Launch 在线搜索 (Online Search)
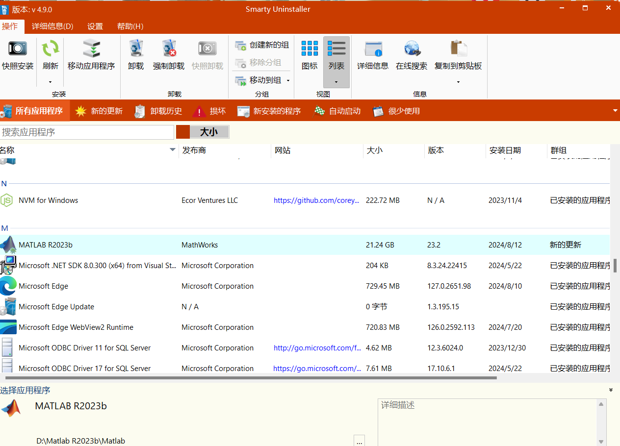The height and width of the screenshot is (446, 620). click(x=411, y=55)
